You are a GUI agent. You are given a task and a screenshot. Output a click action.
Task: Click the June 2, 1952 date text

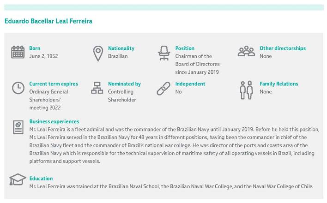pyautogui.click(x=43, y=56)
